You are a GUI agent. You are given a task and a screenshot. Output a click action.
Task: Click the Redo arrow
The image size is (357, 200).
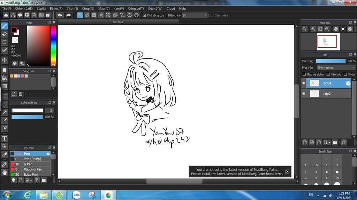point(68,15)
